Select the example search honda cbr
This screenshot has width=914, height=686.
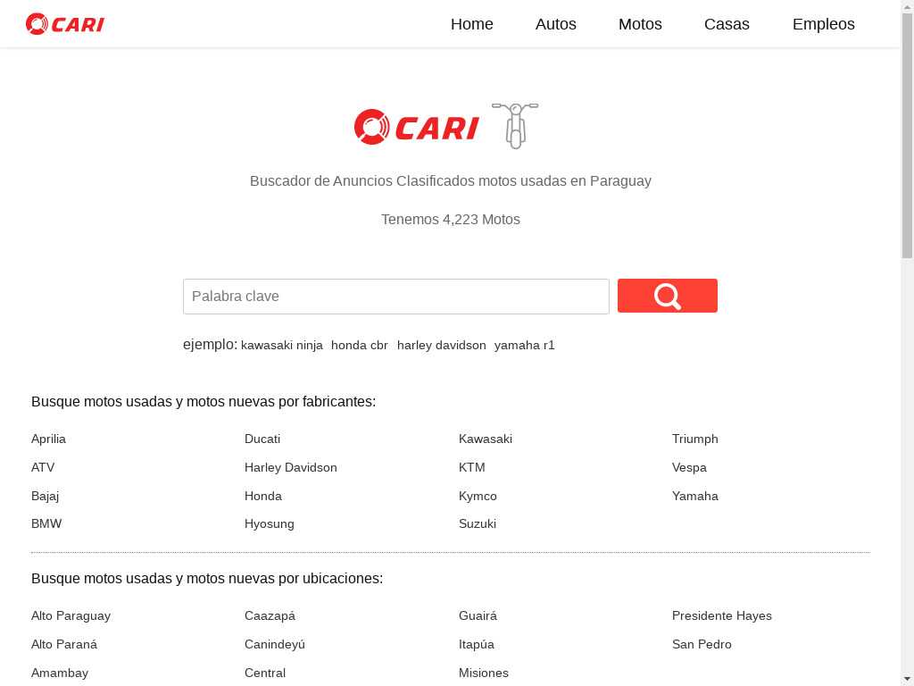[359, 346]
